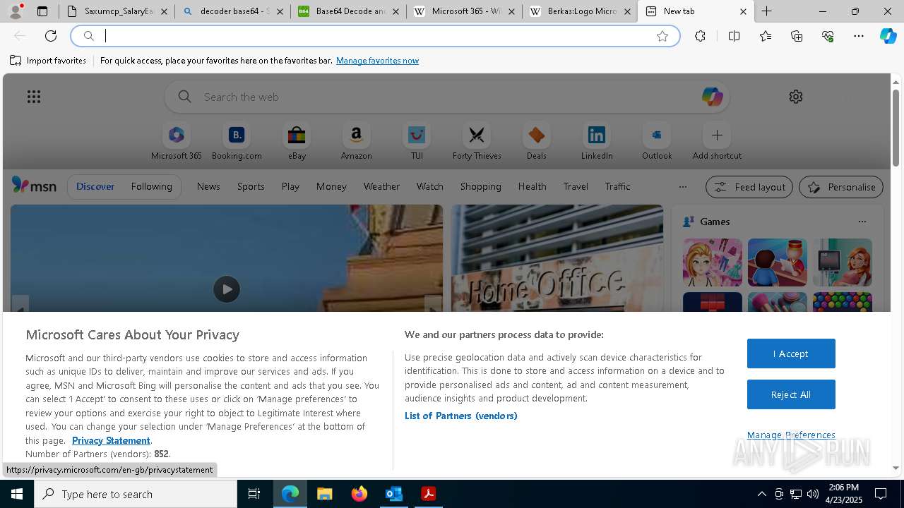Open the TUI shortcut
This screenshot has width=904, height=508.
[417, 143]
